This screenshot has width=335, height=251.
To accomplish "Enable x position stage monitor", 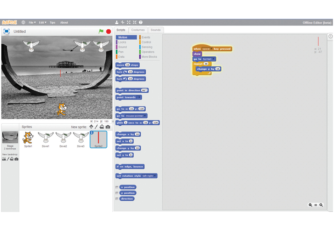I will pyautogui.click(x=117, y=187).
